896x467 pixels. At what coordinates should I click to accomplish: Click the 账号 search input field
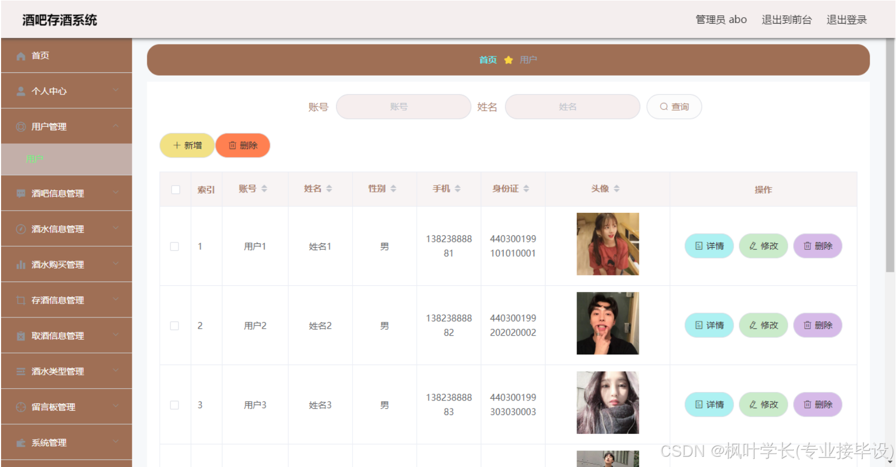(404, 107)
